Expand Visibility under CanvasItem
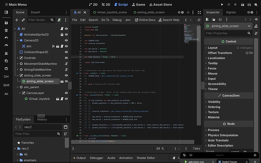 click(206, 102)
